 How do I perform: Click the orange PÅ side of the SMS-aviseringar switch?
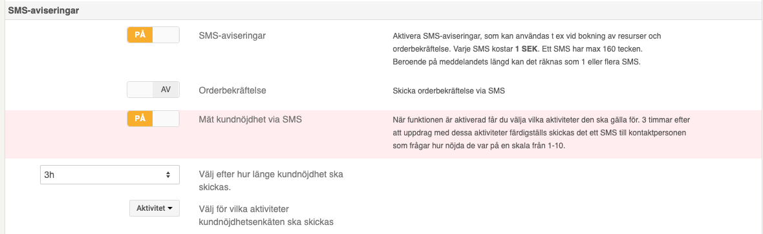pos(140,35)
